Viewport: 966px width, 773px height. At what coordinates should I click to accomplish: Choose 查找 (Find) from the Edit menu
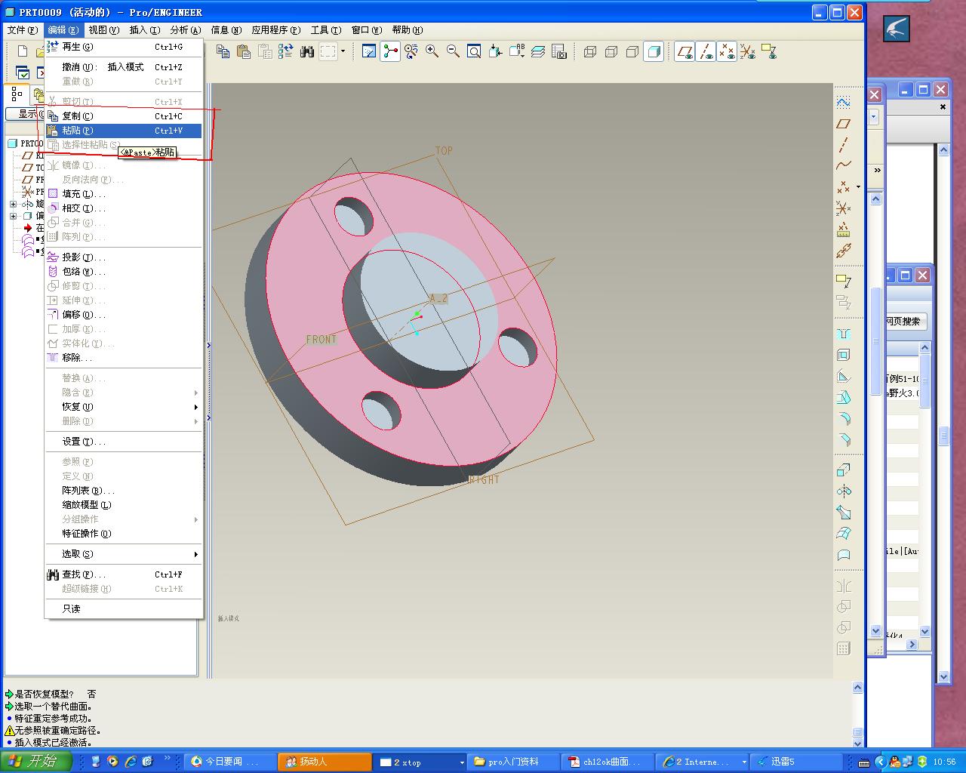pyautogui.click(x=124, y=574)
